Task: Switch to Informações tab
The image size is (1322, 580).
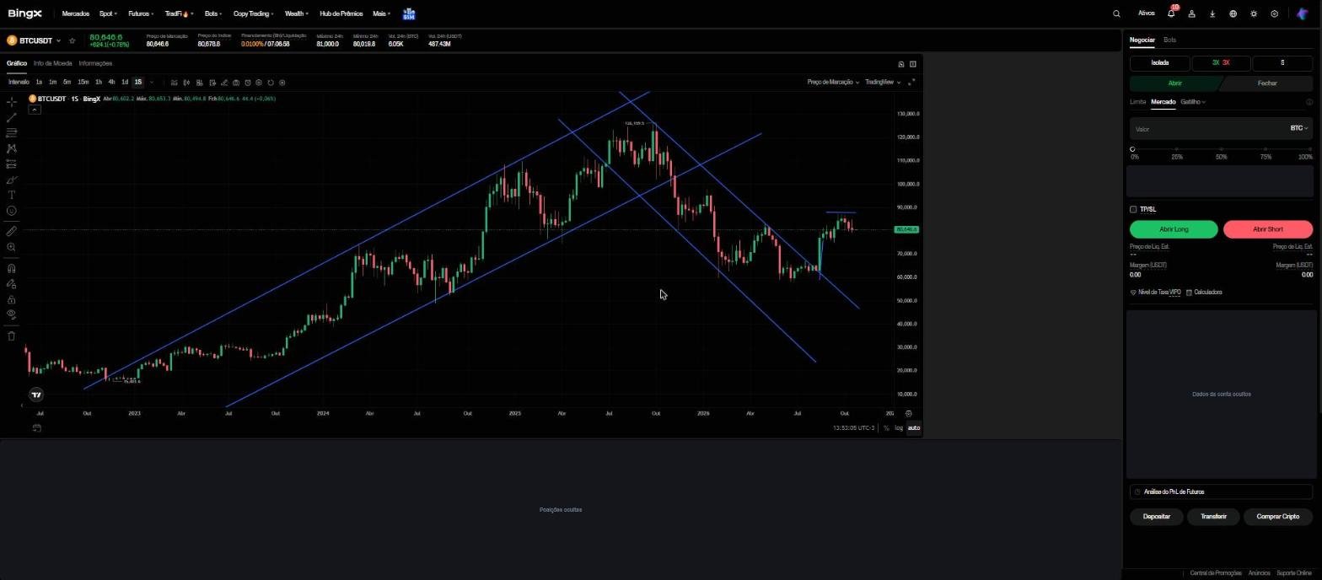Action: [95, 63]
